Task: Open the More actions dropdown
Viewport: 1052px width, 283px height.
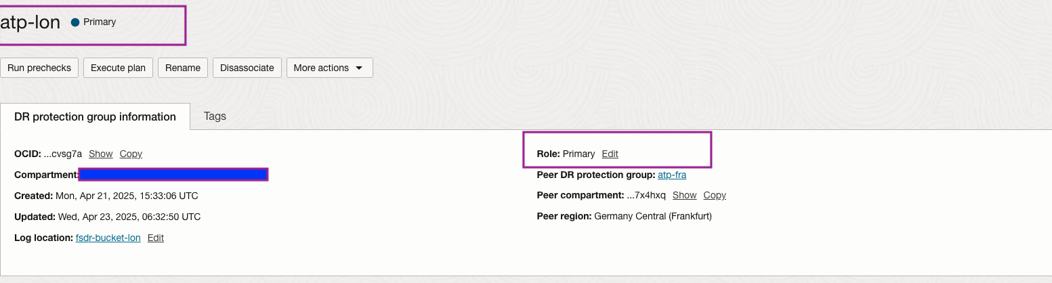Action: 329,68
